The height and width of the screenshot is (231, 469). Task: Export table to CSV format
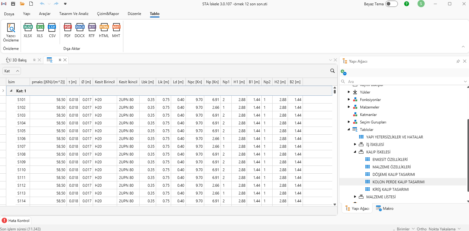pyautogui.click(x=52, y=31)
